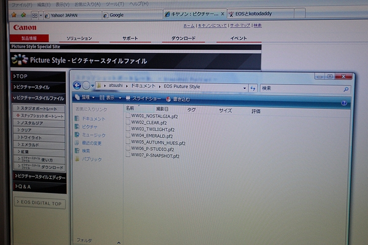Image resolution: width=368 pixels, height=245 pixels.
Task: Select file WW05_AUTUMN_HUES.pf2
Action: pos(156,143)
